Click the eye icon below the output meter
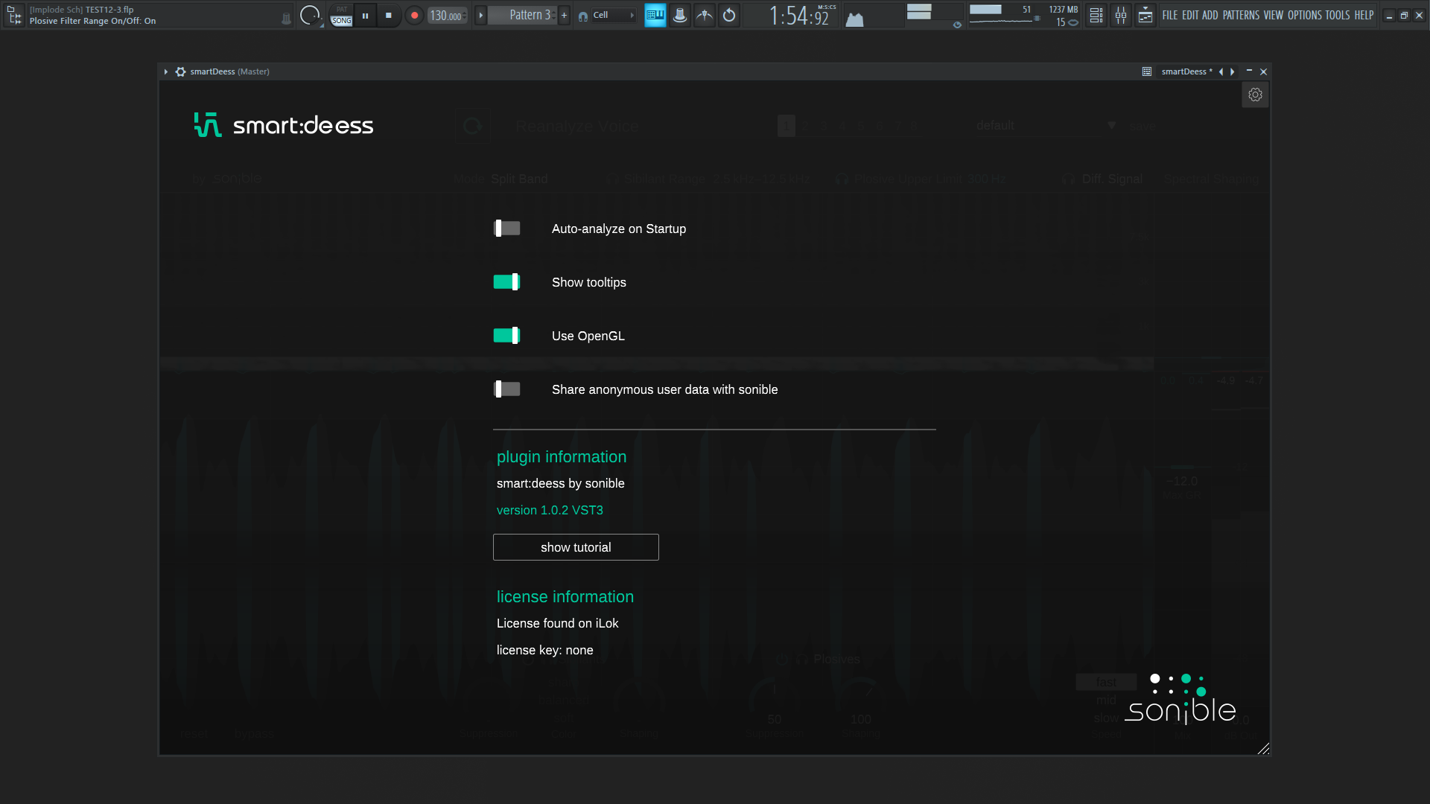Screen dimensions: 1430x804 click(x=957, y=25)
